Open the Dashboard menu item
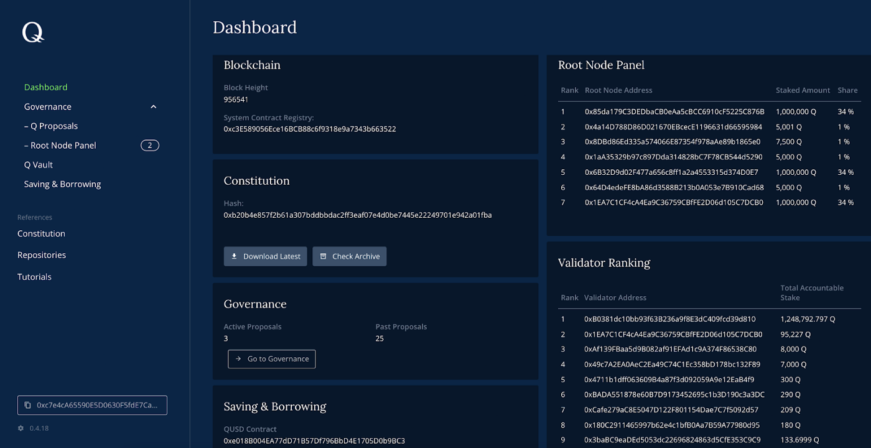This screenshot has height=448, width=871. (x=45, y=87)
